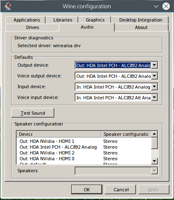The width and height of the screenshot is (174, 200).
Task: Click the Voice input device combo box value
Action: pyautogui.click(x=113, y=98)
